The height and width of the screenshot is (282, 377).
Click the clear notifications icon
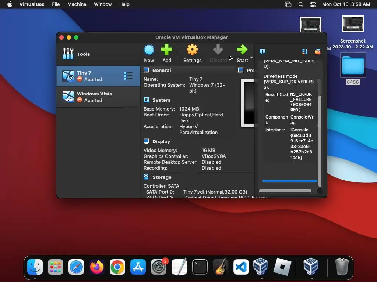coord(318,51)
